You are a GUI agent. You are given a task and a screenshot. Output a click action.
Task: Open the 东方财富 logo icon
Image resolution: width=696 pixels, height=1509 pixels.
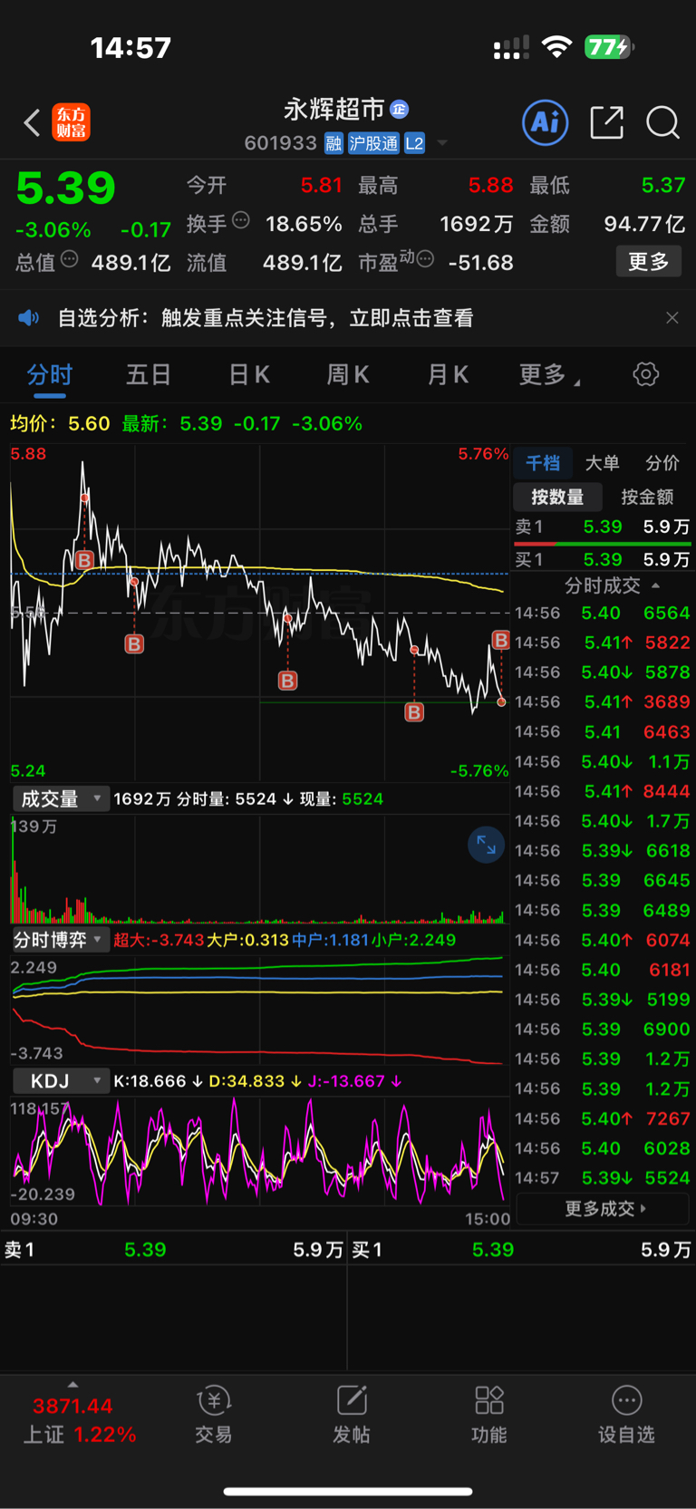[x=71, y=122]
